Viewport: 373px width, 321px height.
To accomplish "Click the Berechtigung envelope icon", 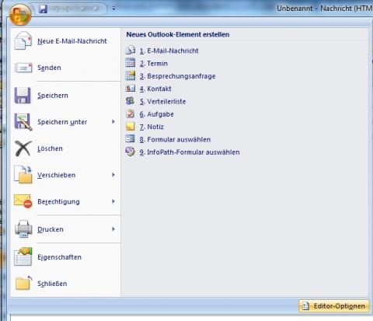I will (x=23, y=201).
